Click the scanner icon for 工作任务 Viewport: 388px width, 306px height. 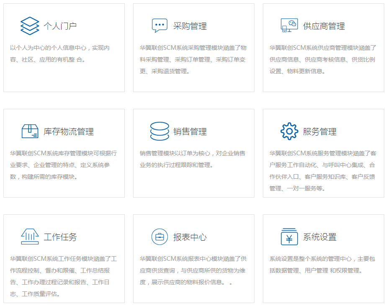coord(30,237)
